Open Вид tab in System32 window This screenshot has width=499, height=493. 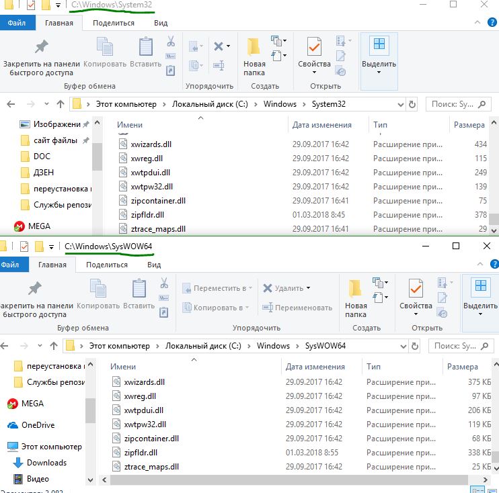click(x=161, y=23)
